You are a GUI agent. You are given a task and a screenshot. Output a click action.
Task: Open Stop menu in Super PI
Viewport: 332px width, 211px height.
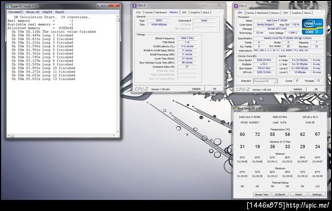(60, 12)
